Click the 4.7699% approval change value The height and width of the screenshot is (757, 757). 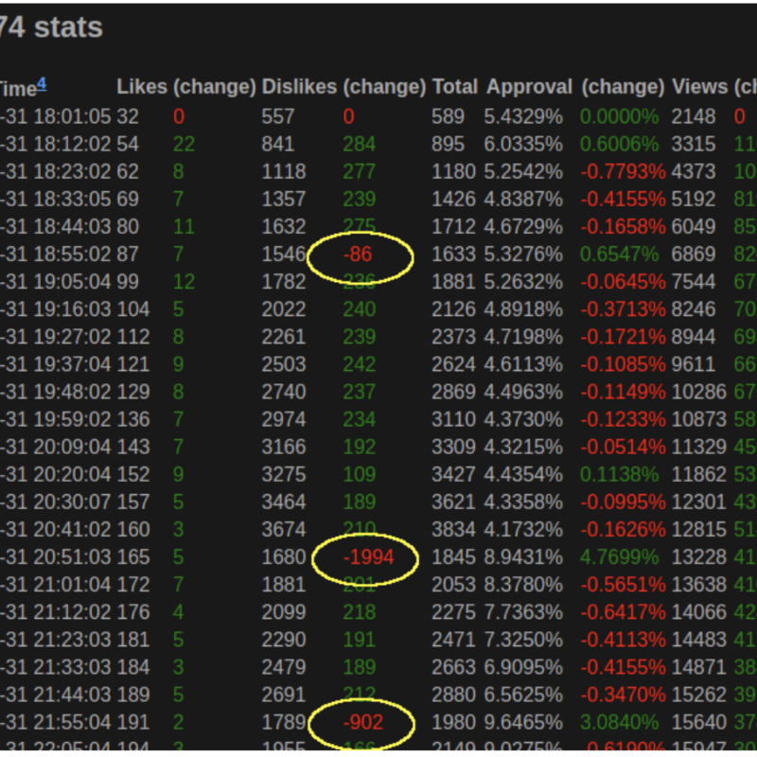[x=619, y=558]
